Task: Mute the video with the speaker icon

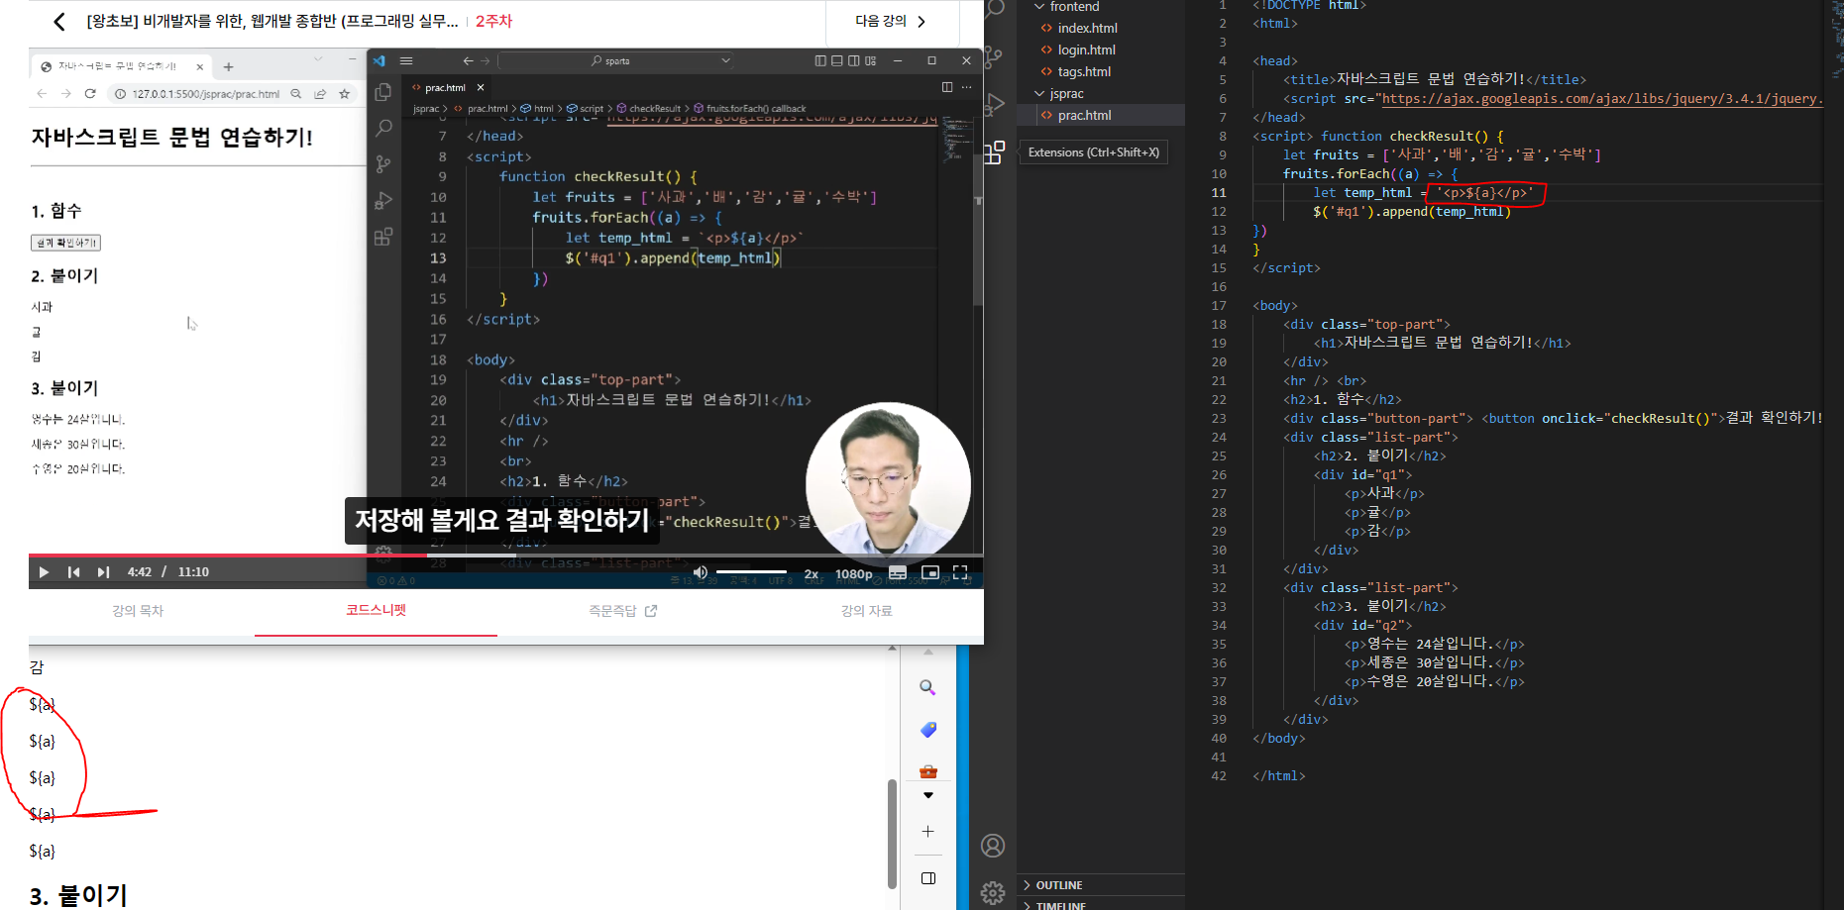Action: [x=701, y=572]
